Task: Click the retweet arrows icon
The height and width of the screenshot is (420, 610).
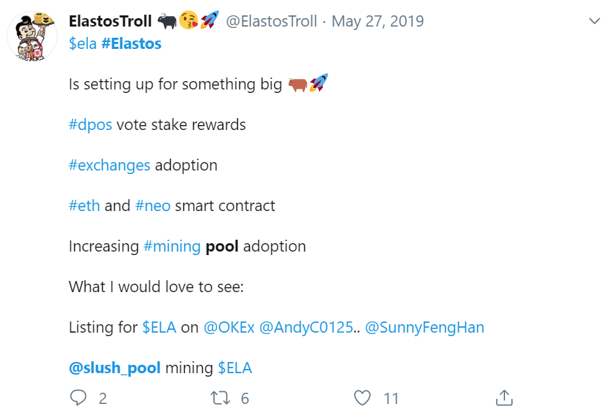Action: 220,398
